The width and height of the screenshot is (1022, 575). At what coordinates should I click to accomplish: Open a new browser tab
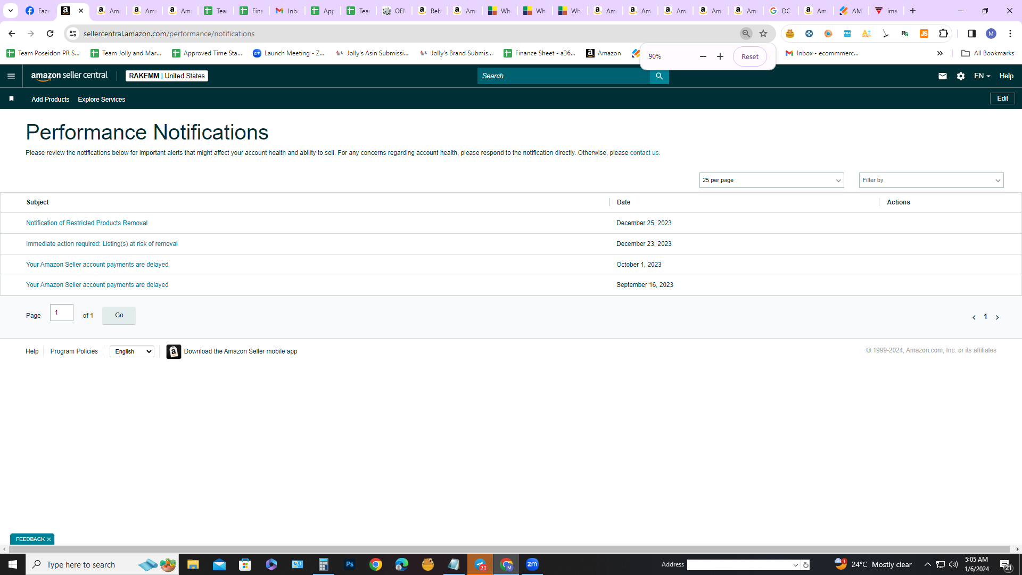tap(912, 11)
